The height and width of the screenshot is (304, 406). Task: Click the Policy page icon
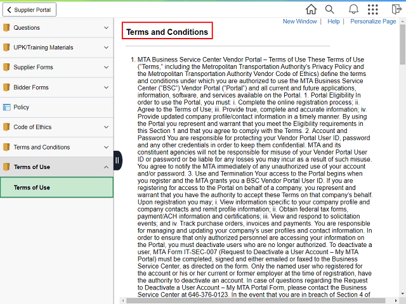[7, 107]
